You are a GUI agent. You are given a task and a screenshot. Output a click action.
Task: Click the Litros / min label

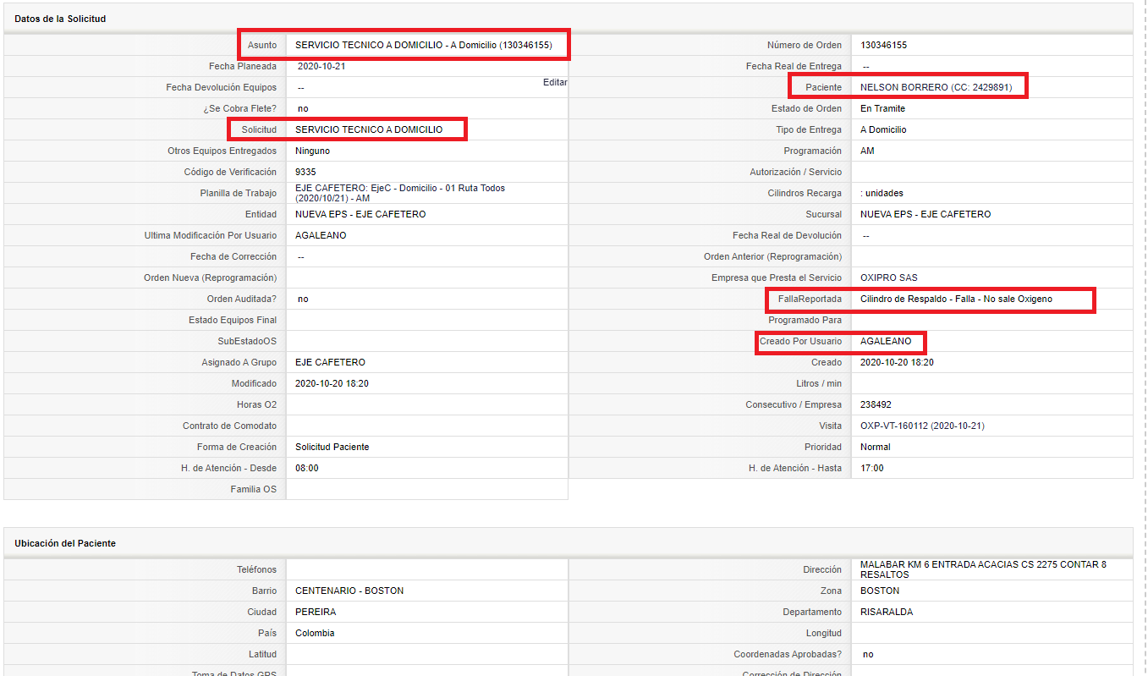pos(819,383)
